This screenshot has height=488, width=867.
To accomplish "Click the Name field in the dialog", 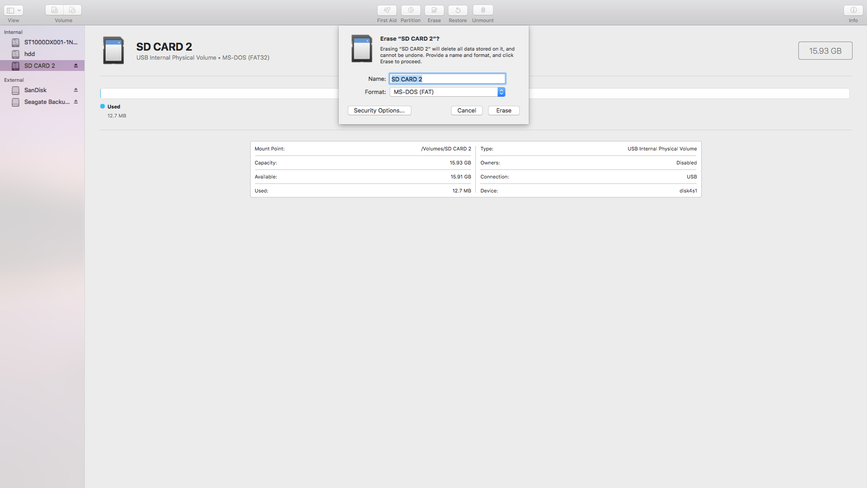I will pyautogui.click(x=447, y=79).
